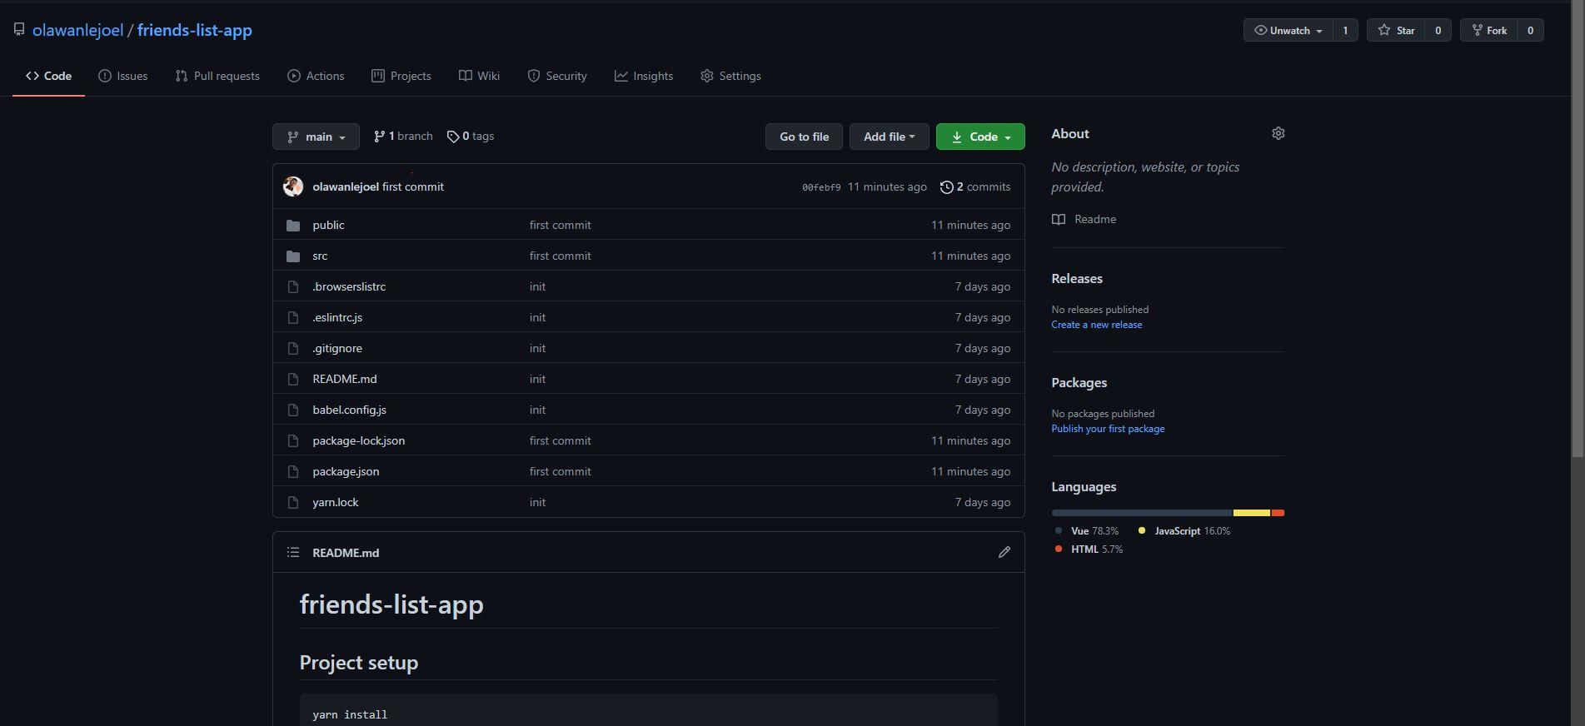
Task: Switch to the Code tab
Action: [x=48, y=76]
